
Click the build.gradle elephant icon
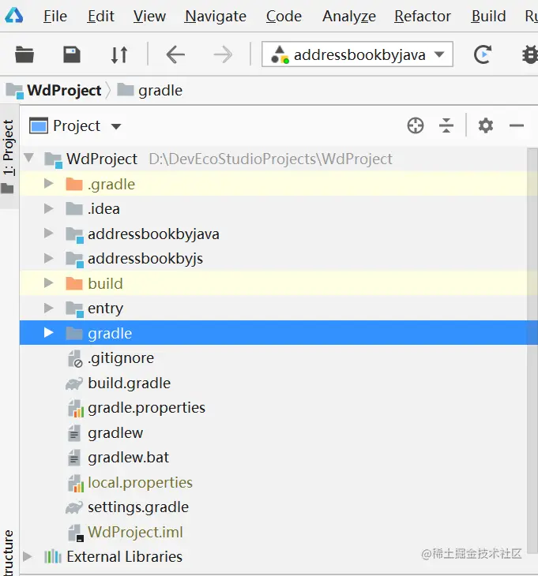point(74,384)
